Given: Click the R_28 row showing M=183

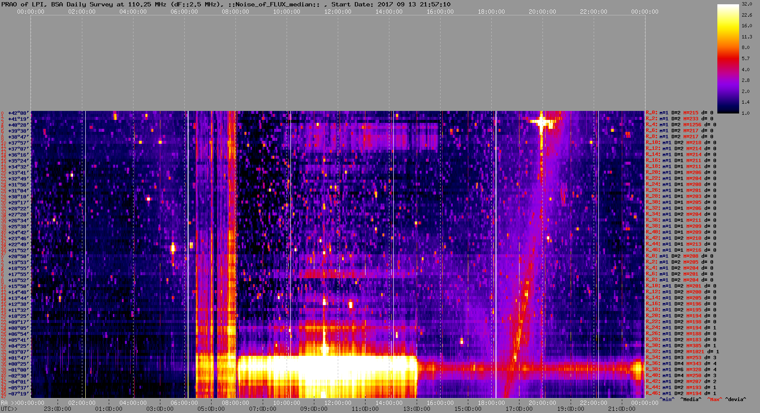Looking at the screenshot, I should pos(681,340).
